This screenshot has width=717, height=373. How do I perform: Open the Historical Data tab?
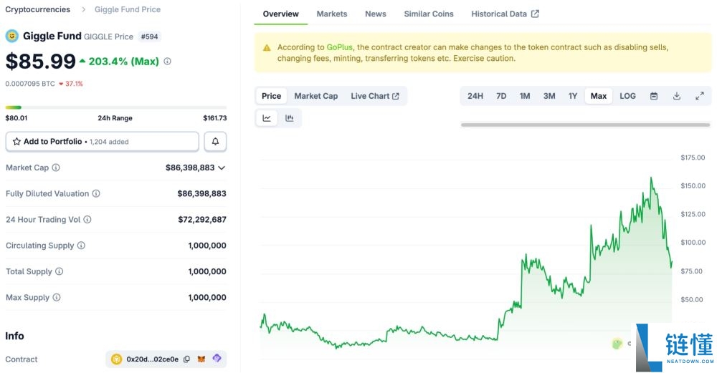(x=505, y=14)
